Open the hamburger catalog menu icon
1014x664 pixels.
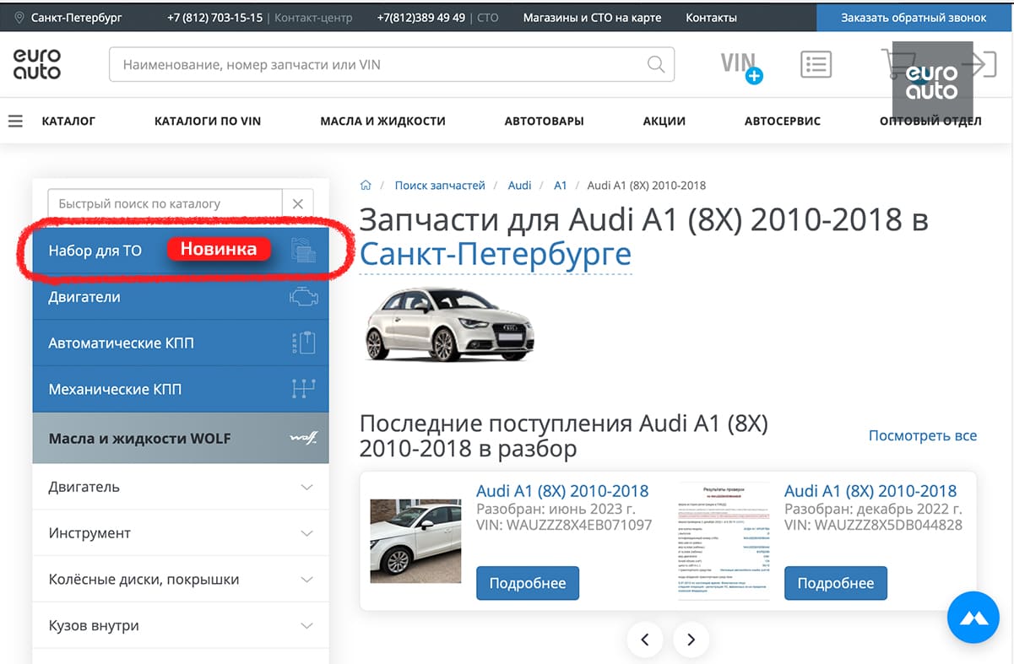pyautogui.click(x=15, y=121)
